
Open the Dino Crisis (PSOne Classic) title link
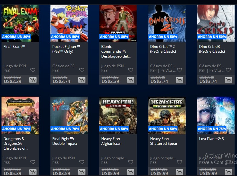212,49
